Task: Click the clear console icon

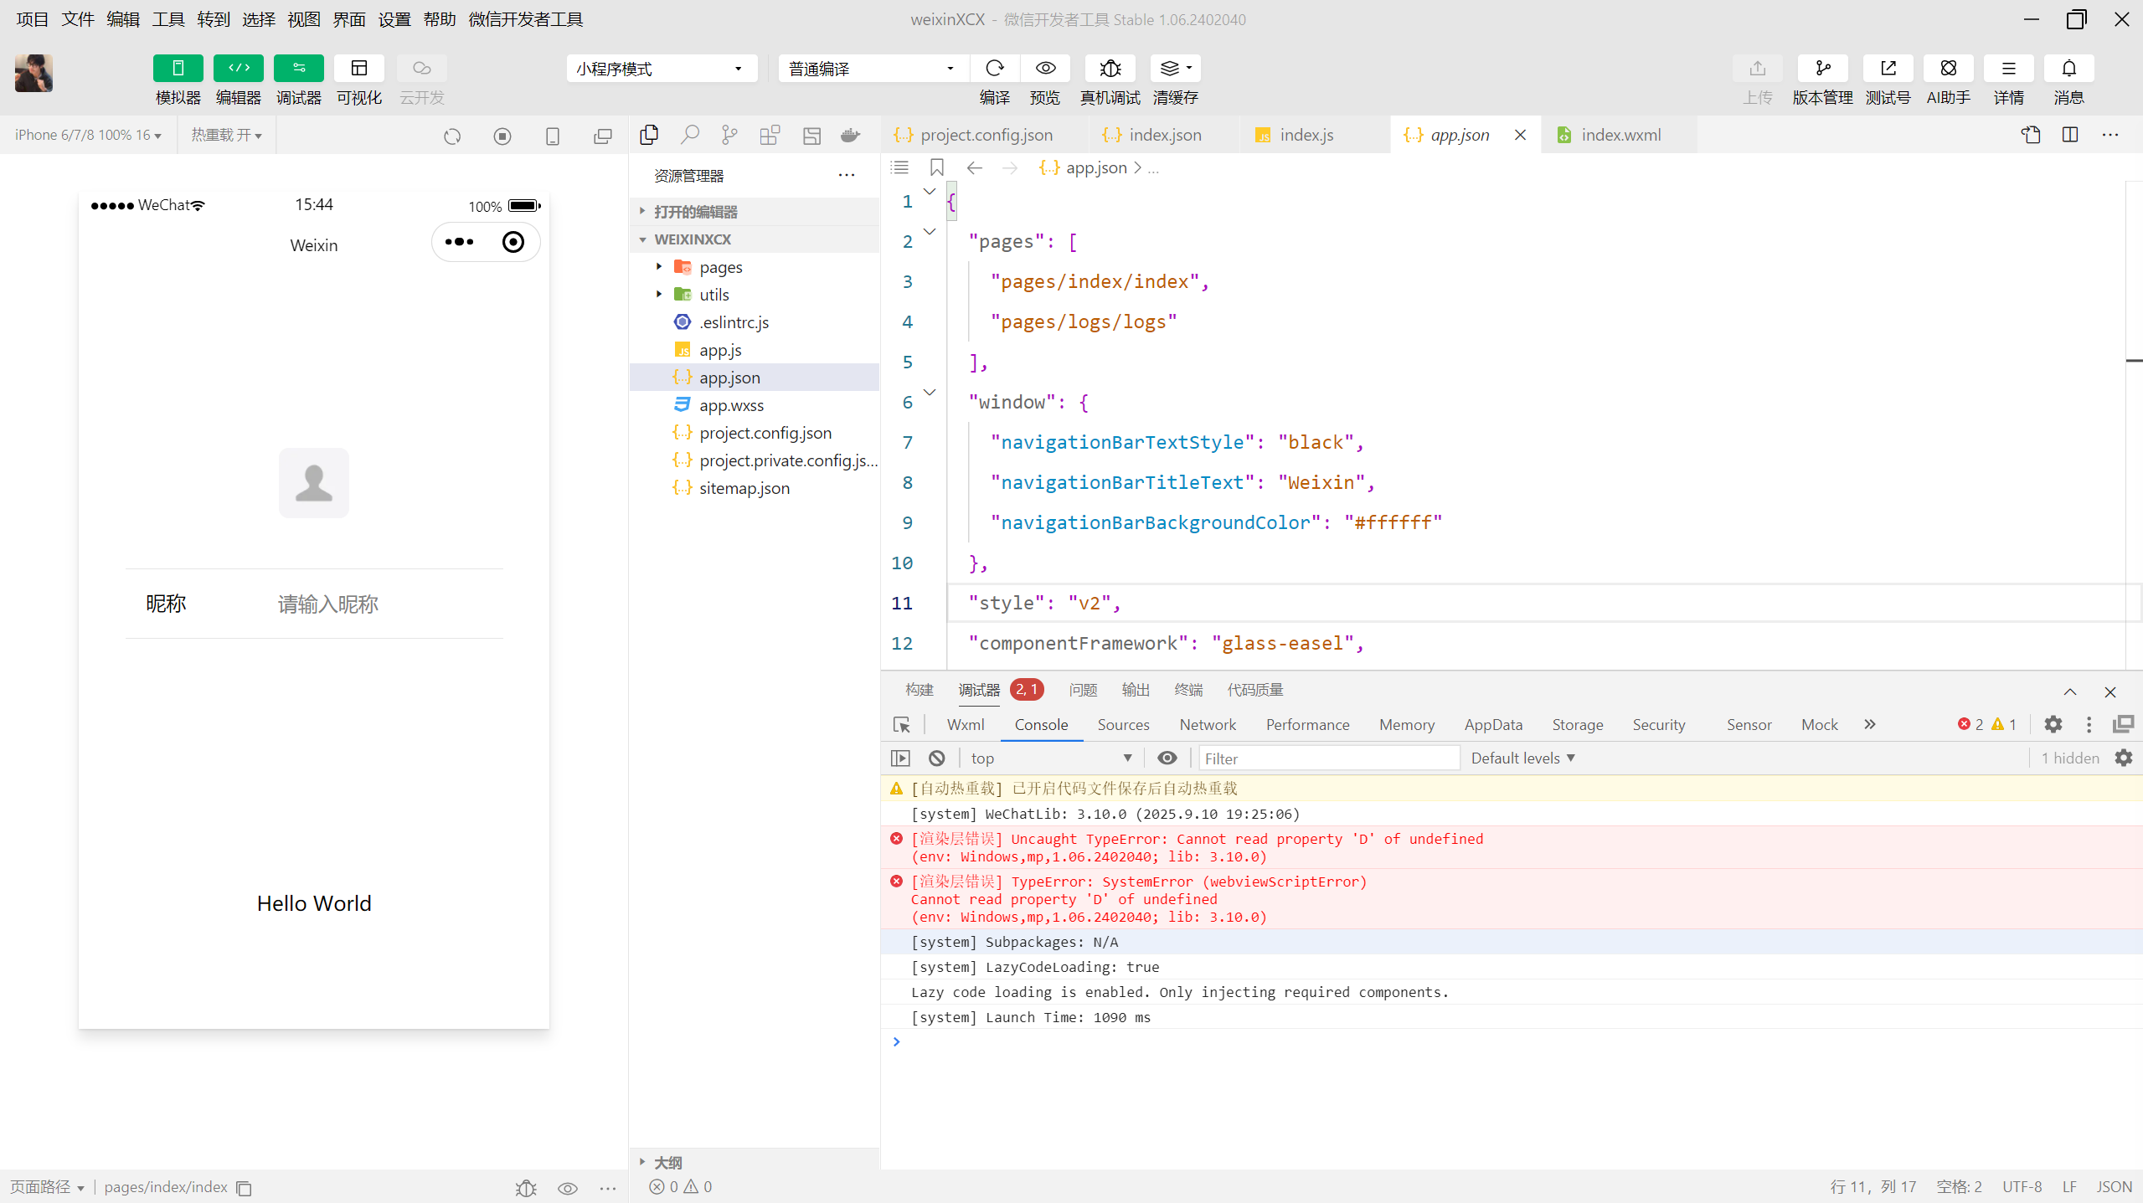Action: (937, 758)
